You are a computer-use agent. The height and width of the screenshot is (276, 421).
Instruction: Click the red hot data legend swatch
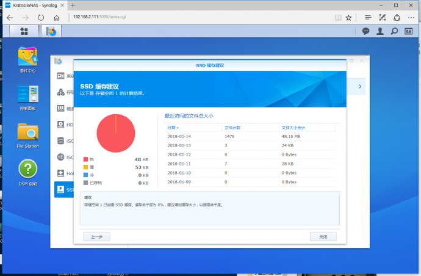click(85, 159)
